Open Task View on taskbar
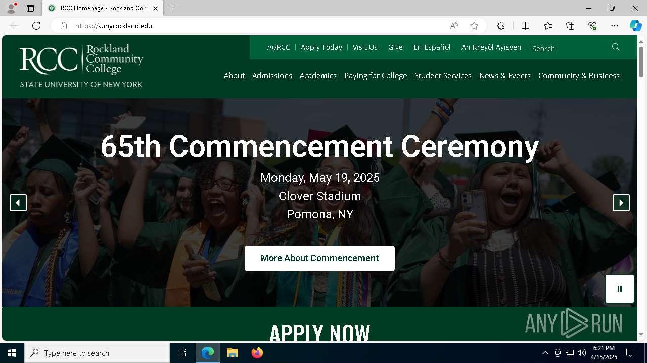This screenshot has height=363, width=647. 182,353
